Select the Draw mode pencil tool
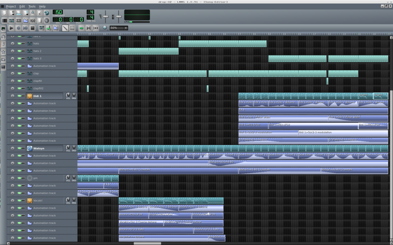393x245 pixels. click(65, 28)
